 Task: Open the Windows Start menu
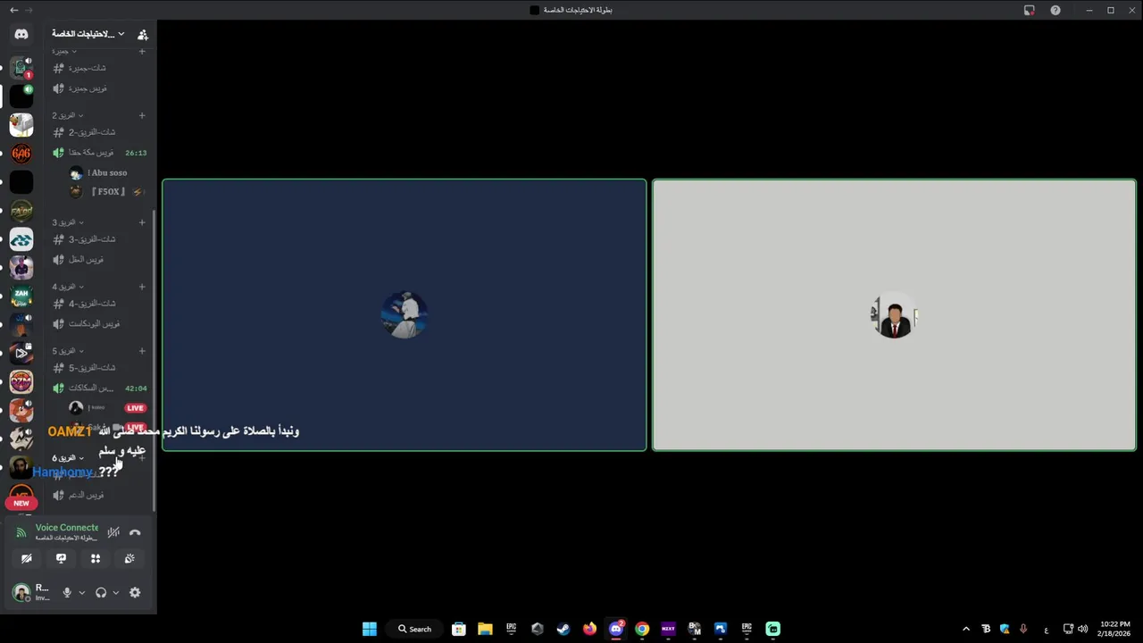click(370, 629)
